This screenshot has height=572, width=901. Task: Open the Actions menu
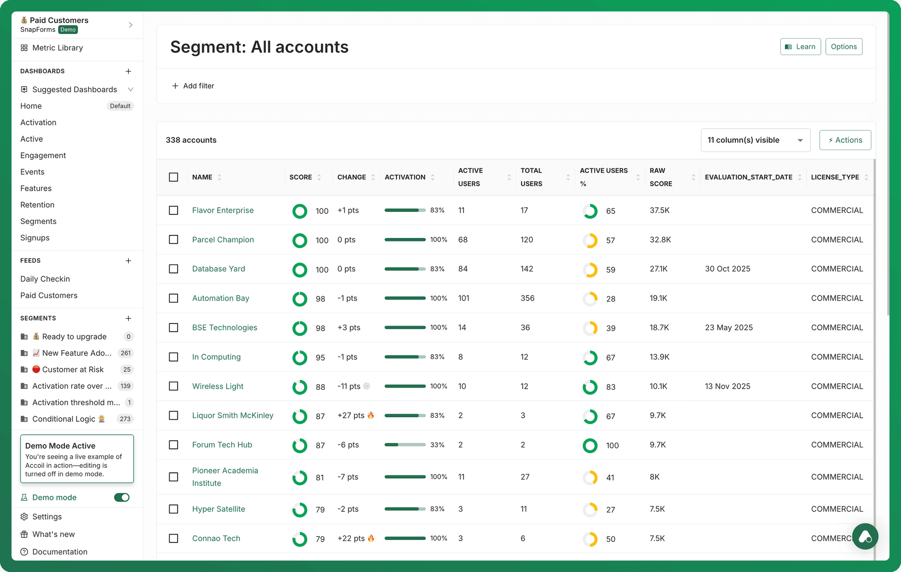point(845,140)
